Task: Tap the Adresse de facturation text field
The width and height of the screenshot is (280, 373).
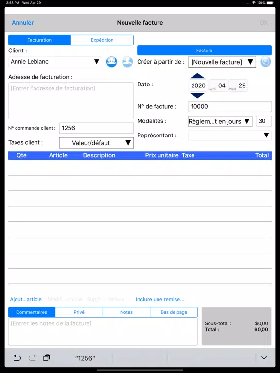Action: coord(71,101)
